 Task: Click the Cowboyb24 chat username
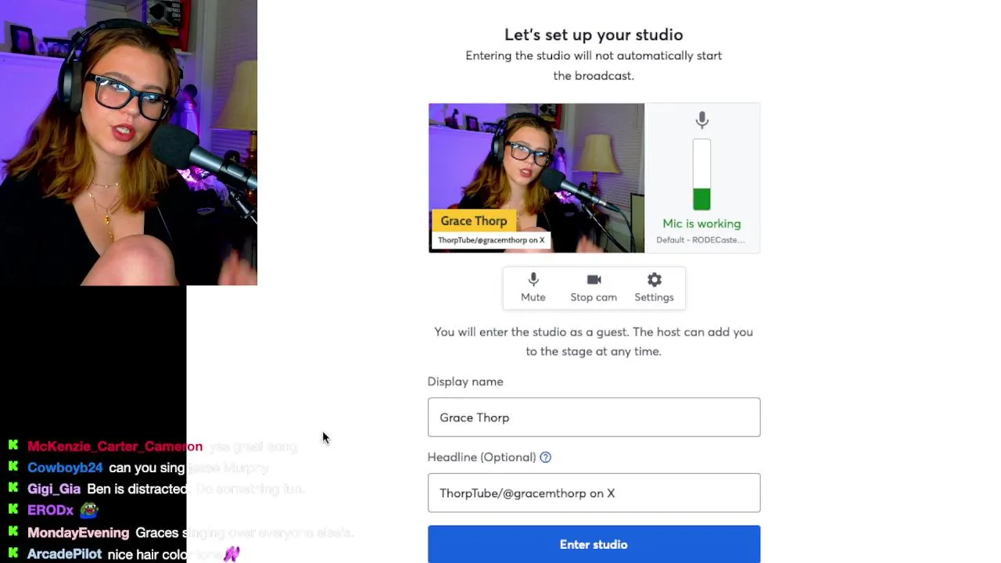pyautogui.click(x=65, y=468)
